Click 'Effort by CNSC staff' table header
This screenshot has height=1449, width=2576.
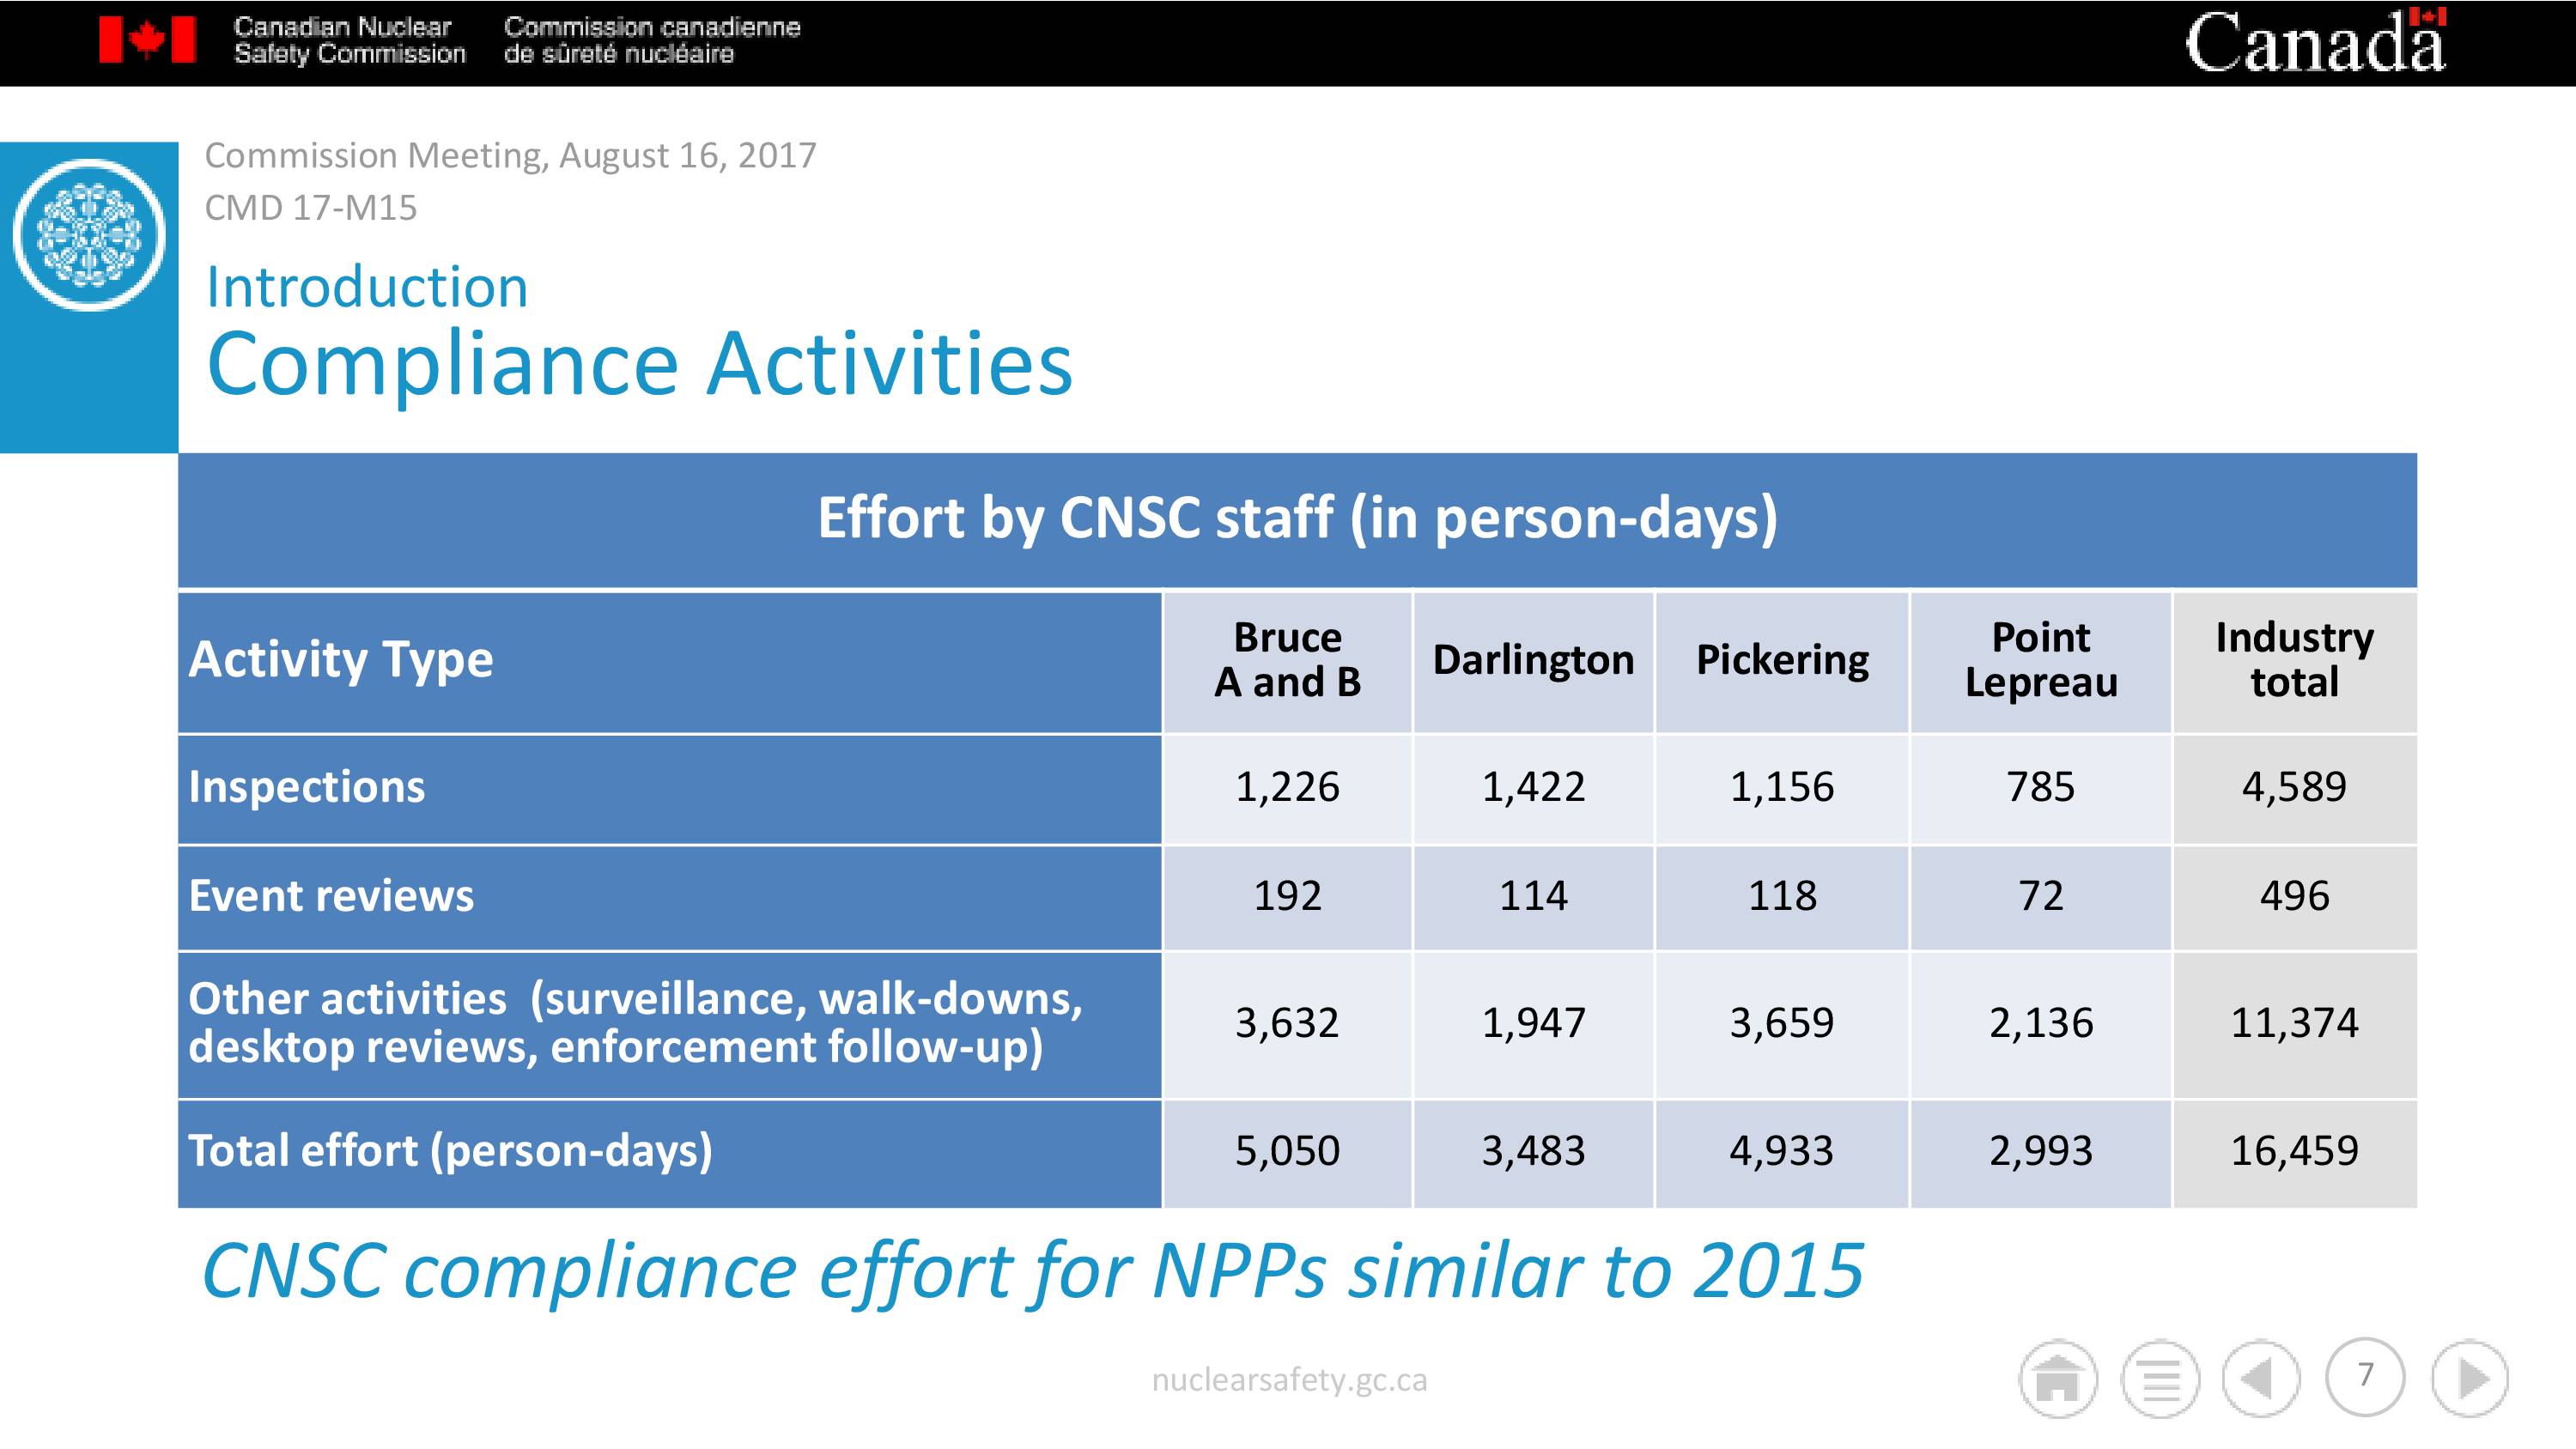click(x=1297, y=519)
